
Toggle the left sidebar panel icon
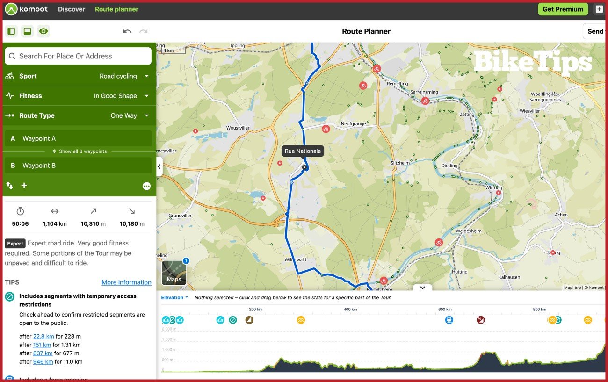pos(12,31)
